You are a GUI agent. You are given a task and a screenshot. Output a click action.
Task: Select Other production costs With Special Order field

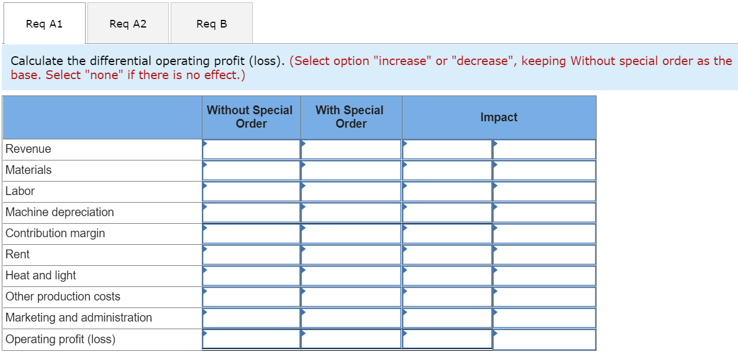pyautogui.click(x=351, y=297)
